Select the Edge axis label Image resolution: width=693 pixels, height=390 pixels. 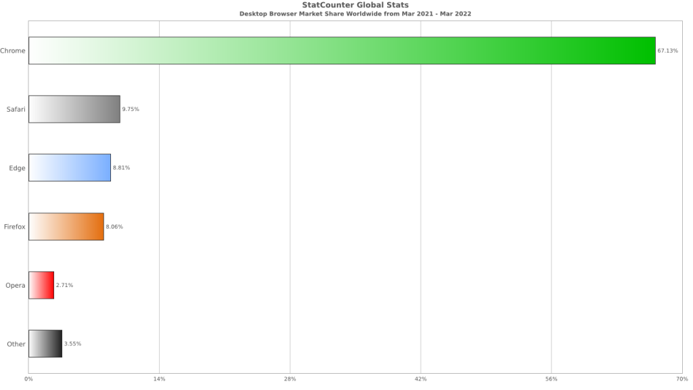point(17,168)
